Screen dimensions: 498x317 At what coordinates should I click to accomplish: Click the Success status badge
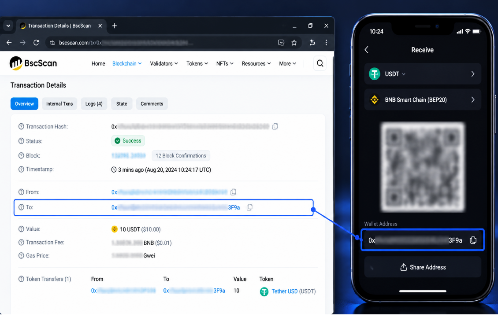pyautogui.click(x=128, y=140)
